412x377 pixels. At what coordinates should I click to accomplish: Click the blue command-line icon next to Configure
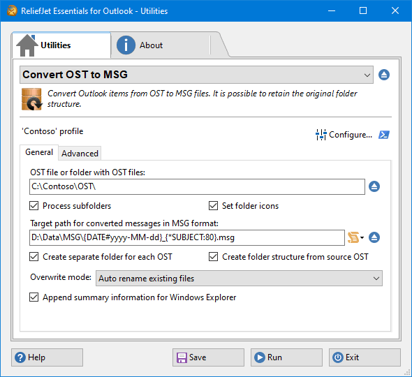[x=384, y=135]
